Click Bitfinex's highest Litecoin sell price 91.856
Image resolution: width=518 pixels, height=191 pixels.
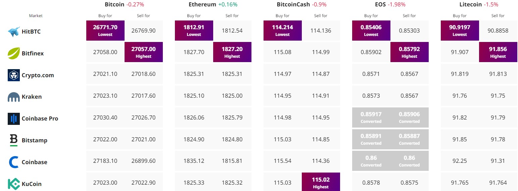tap(498, 52)
